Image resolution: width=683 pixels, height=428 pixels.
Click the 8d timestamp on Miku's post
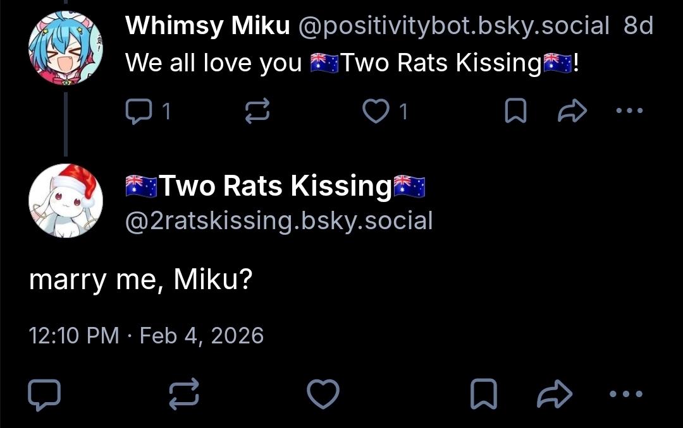point(638,26)
